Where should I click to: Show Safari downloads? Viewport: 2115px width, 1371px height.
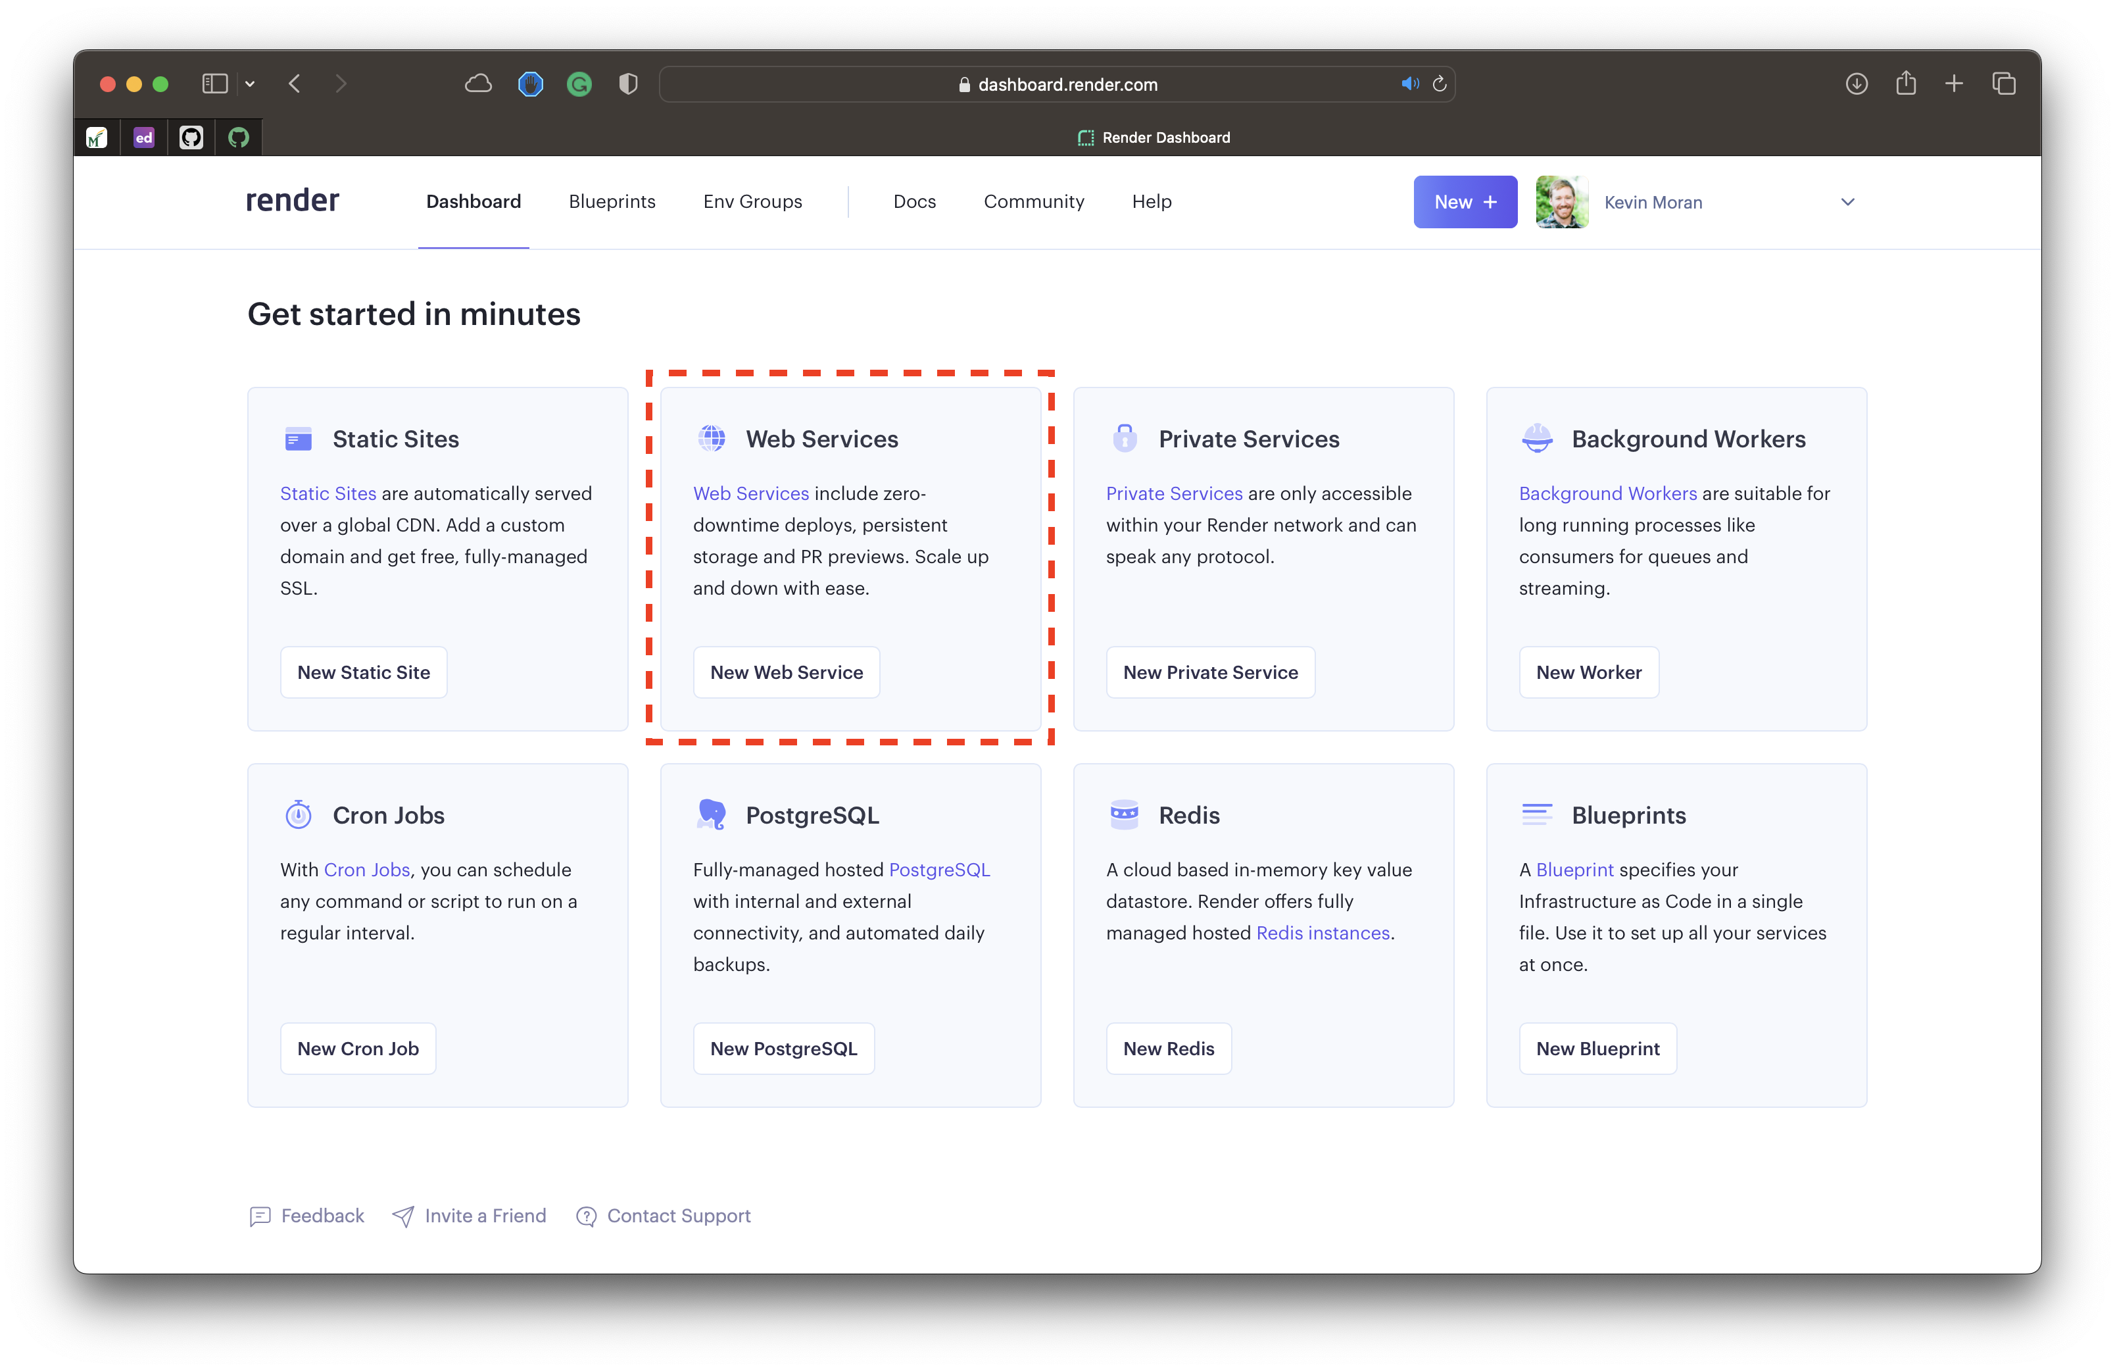click(1857, 84)
